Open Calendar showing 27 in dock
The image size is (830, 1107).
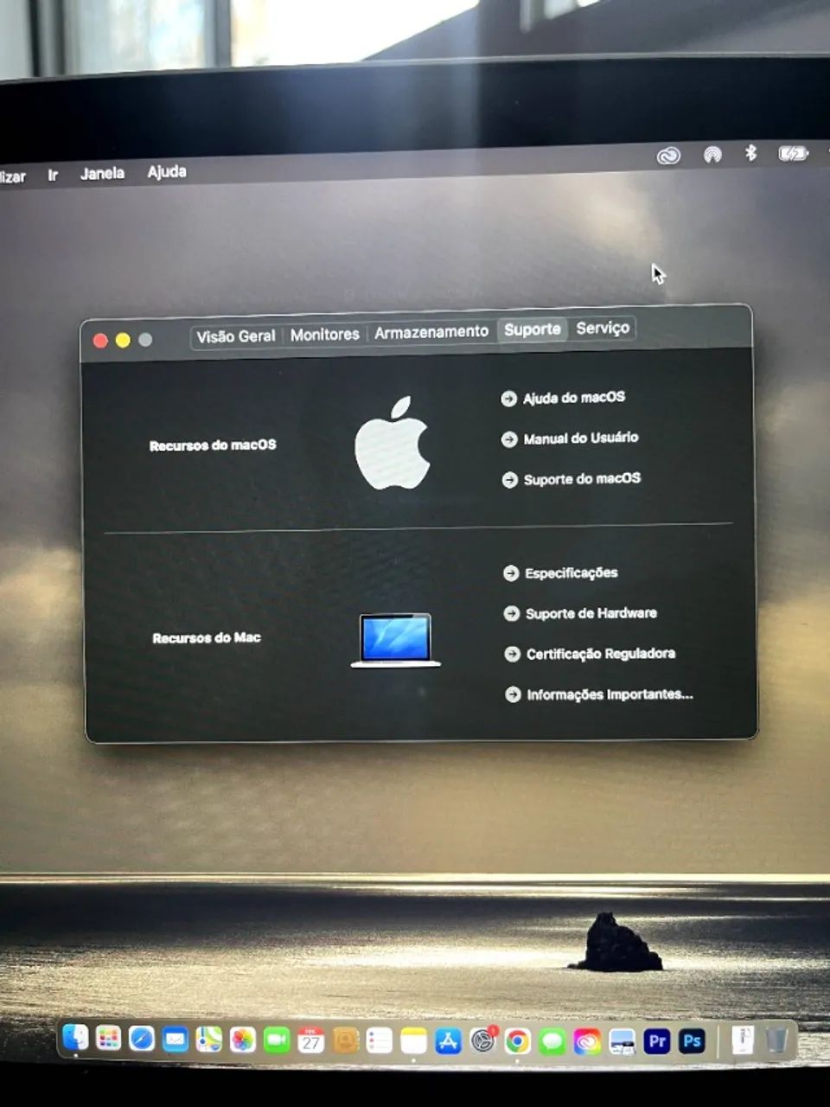coord(310,1040)
